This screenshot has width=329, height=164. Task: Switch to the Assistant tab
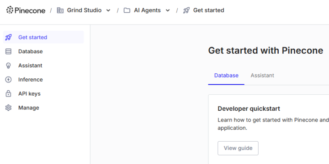[x=262, y=76]
